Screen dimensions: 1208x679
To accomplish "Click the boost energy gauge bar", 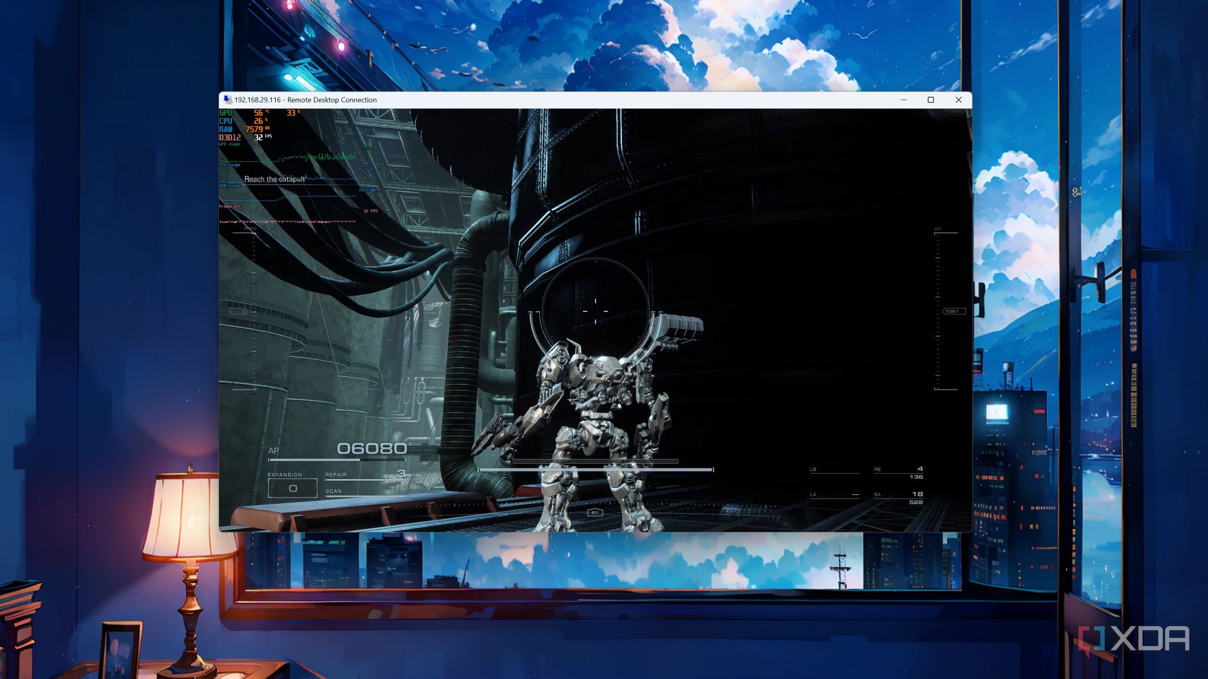I will click(x=595, y=469).
